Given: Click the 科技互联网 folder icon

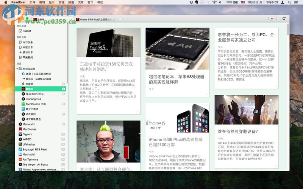Looking at the screenshot, I should [x=20, y=69].
